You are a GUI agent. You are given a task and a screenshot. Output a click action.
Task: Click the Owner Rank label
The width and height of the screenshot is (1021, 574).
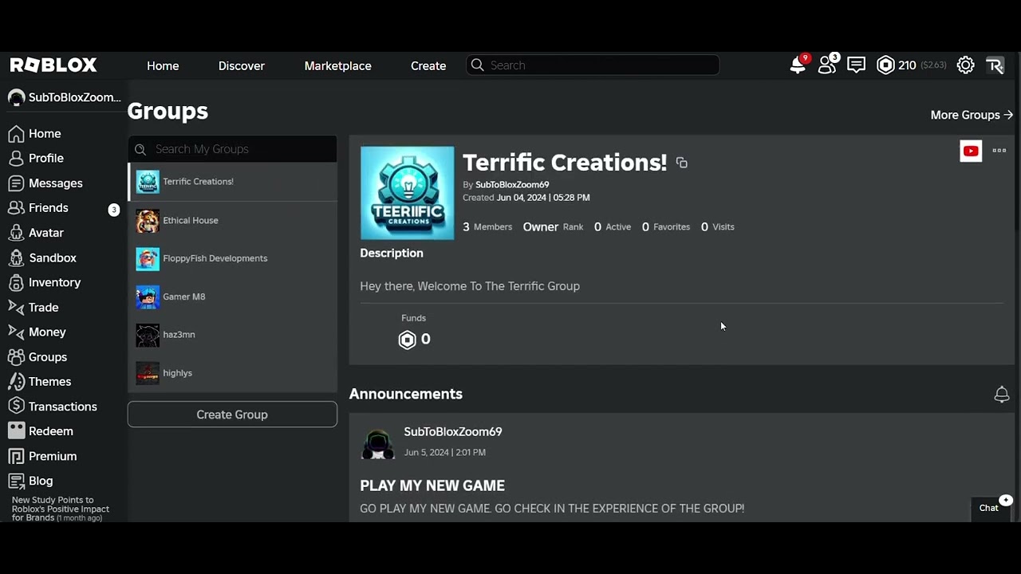pos(553,227)
